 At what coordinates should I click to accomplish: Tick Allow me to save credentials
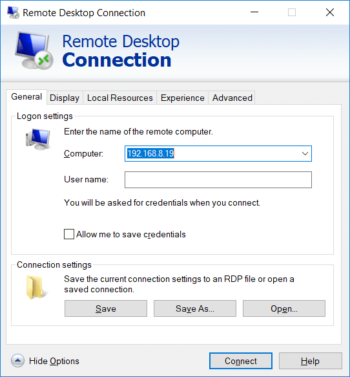[69, 234]
